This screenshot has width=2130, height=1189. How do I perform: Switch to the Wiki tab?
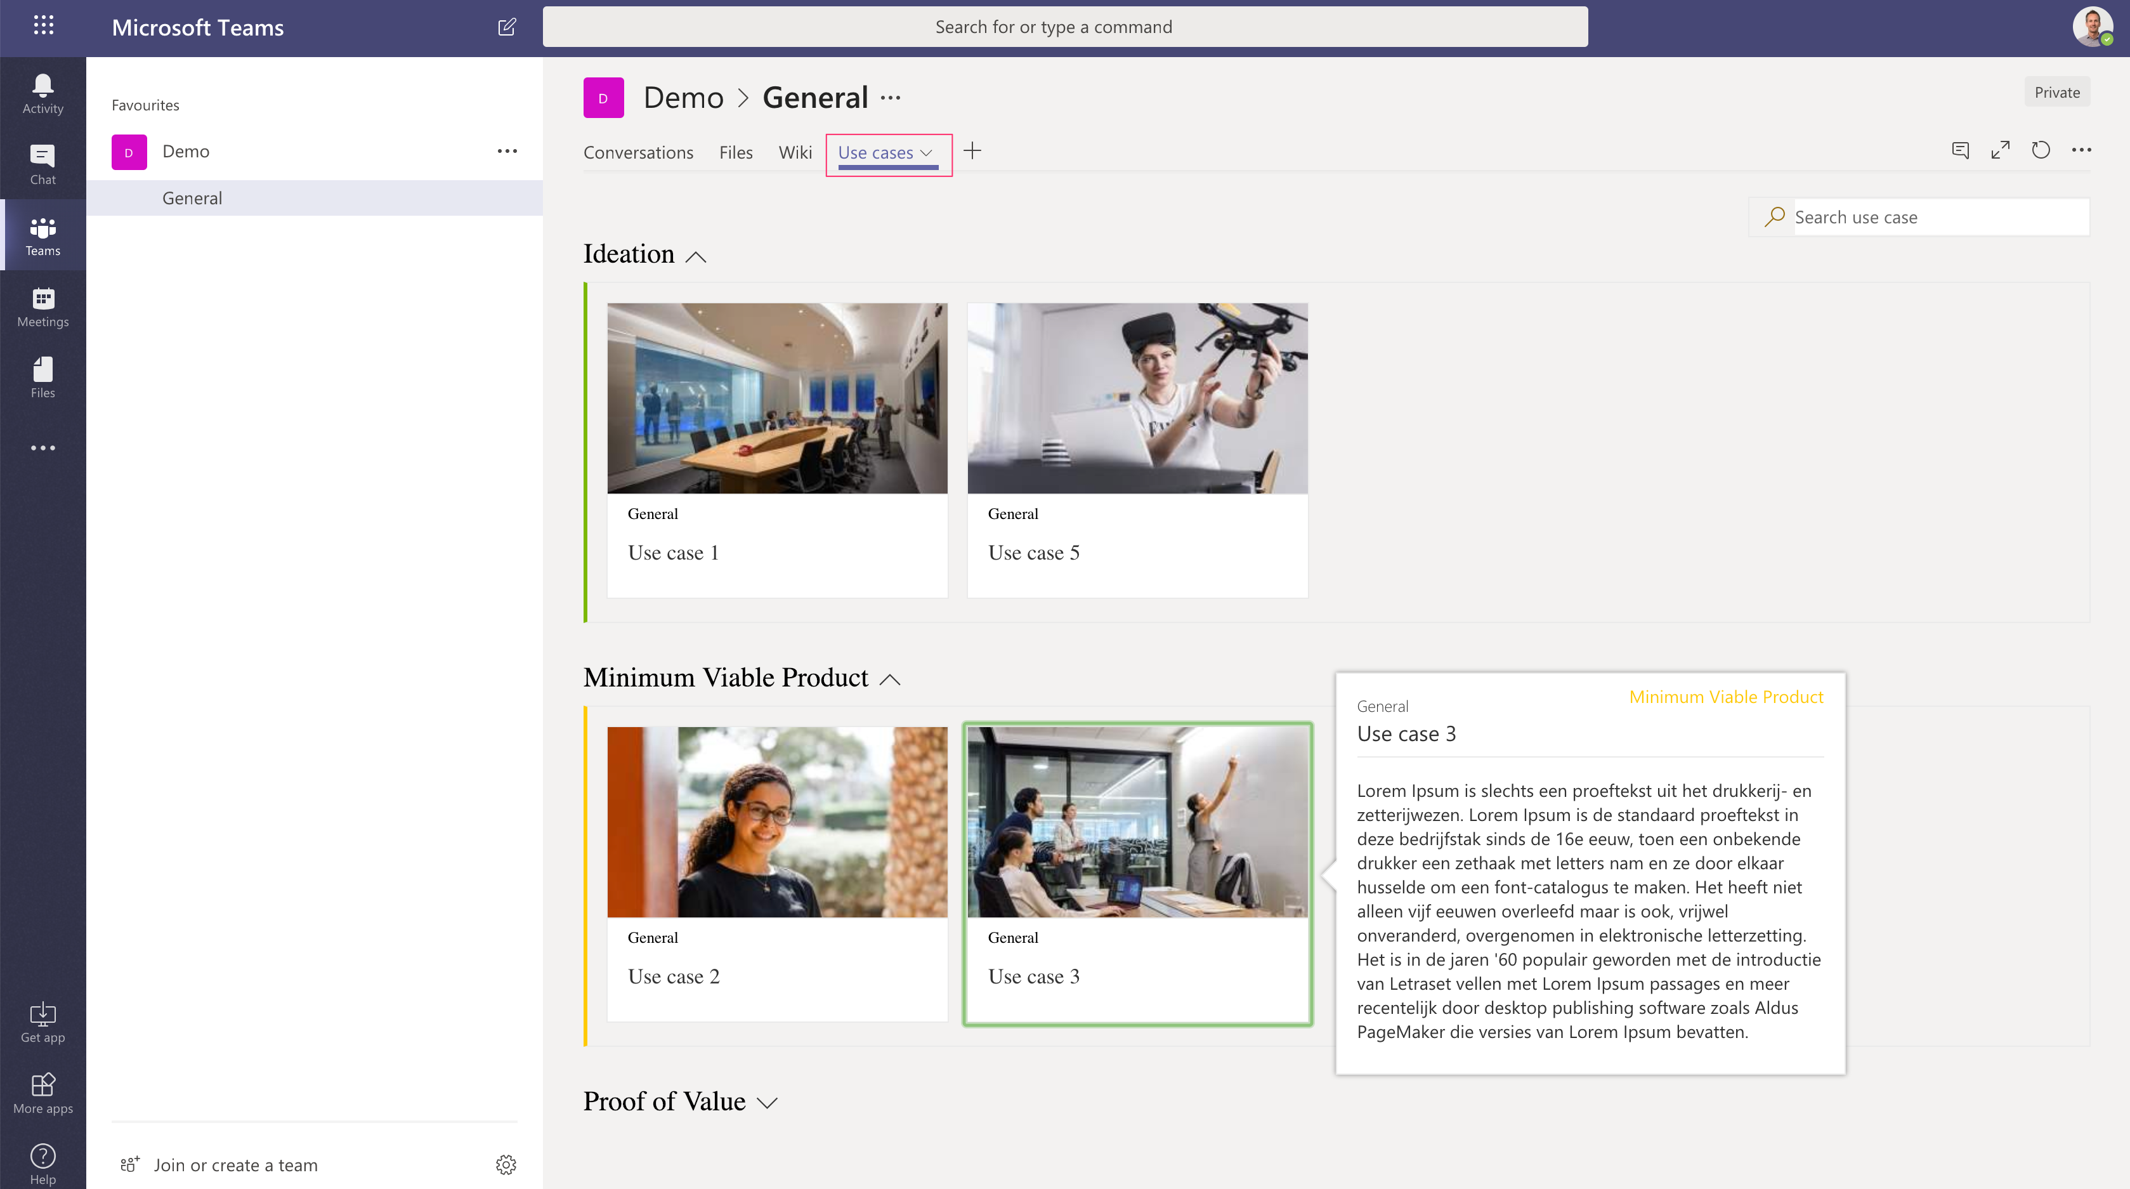coord(795,153)
